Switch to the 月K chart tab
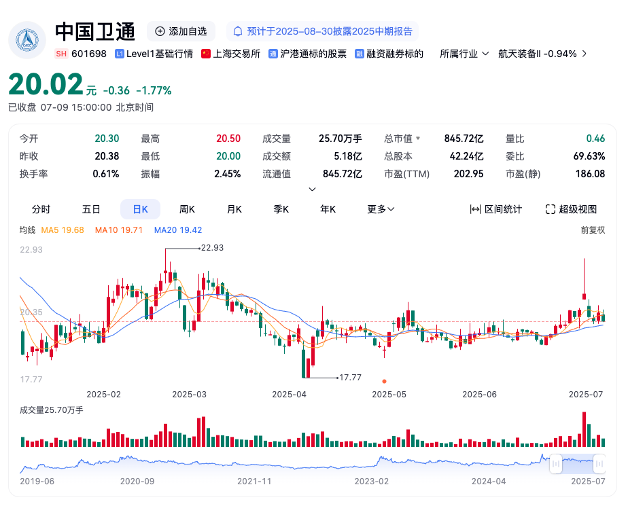This screenshot has height=506, width=628. tap(234, 209)
